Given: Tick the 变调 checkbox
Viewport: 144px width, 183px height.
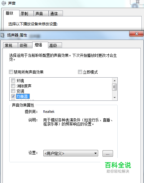Looking at the screenshot, I should click(x=13, y=91).
